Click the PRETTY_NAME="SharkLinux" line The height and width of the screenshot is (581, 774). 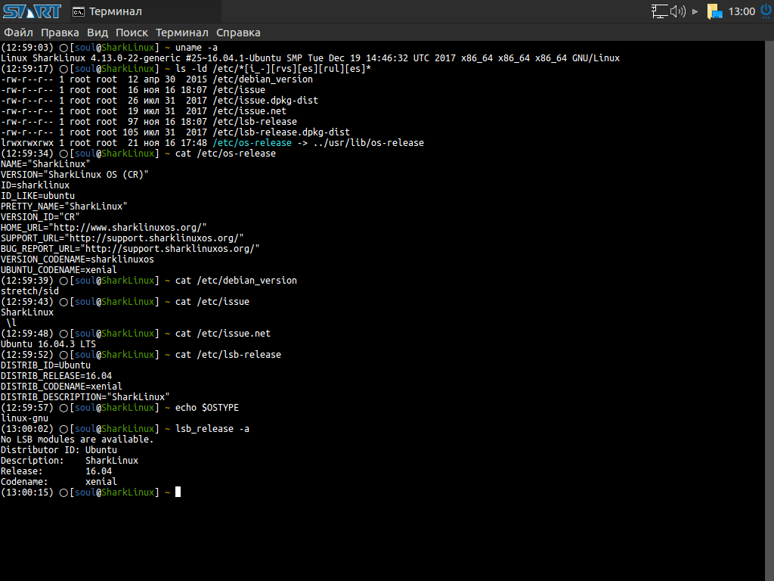(64, 206)
